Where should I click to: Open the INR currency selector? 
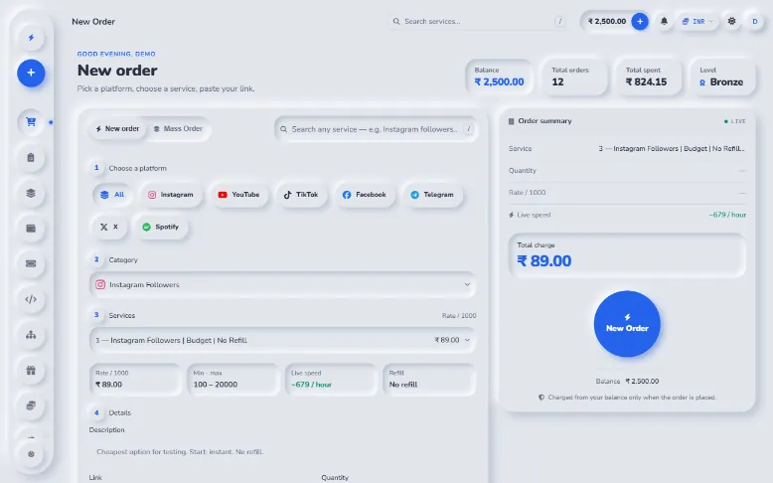pos(697,21)
